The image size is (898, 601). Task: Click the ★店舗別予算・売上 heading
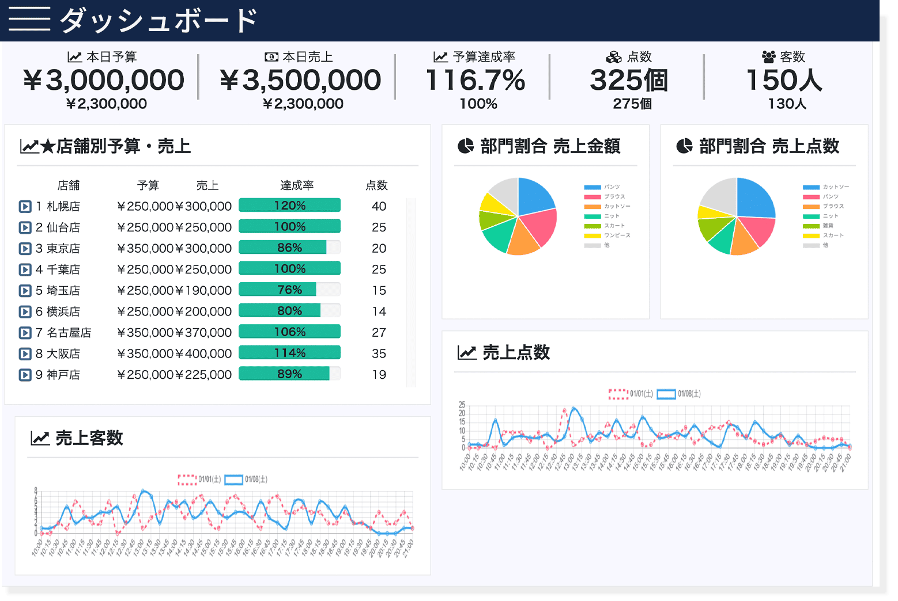click(x=115, y=146)
